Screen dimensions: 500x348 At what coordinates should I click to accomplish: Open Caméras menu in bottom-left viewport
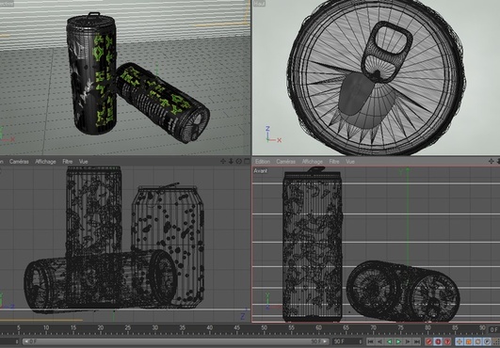tap(19, 162)
